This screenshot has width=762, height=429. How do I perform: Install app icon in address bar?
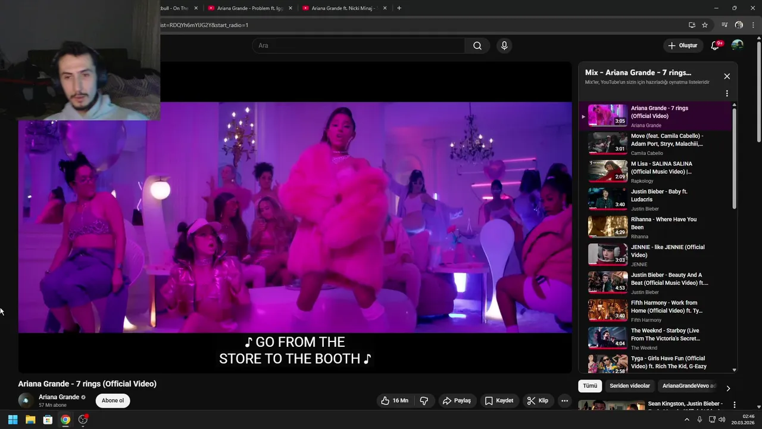[x=692, y=25]
